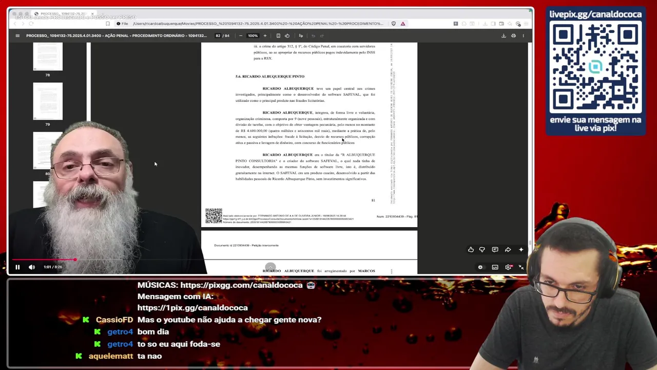Undo PDF annotation arrow
The height and width of the screenshot is (370, 657).
tap(313, 35)
